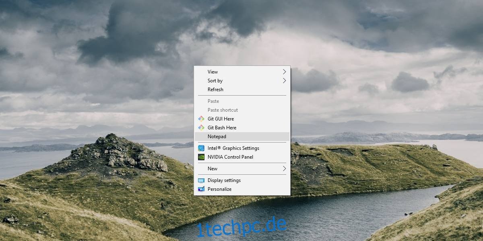Click the Git GUI Here icon
Image resolution: width=483 pixels, height=241 pixels.
point(201,119)
